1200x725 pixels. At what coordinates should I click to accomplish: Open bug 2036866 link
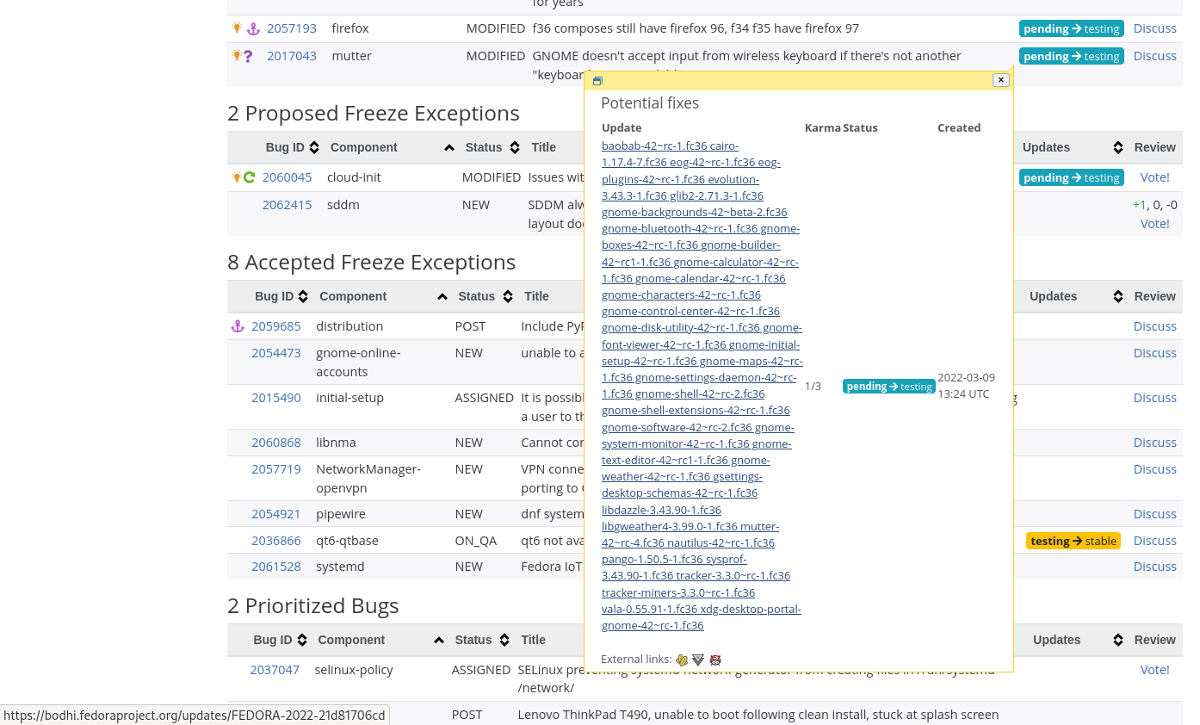276,541
